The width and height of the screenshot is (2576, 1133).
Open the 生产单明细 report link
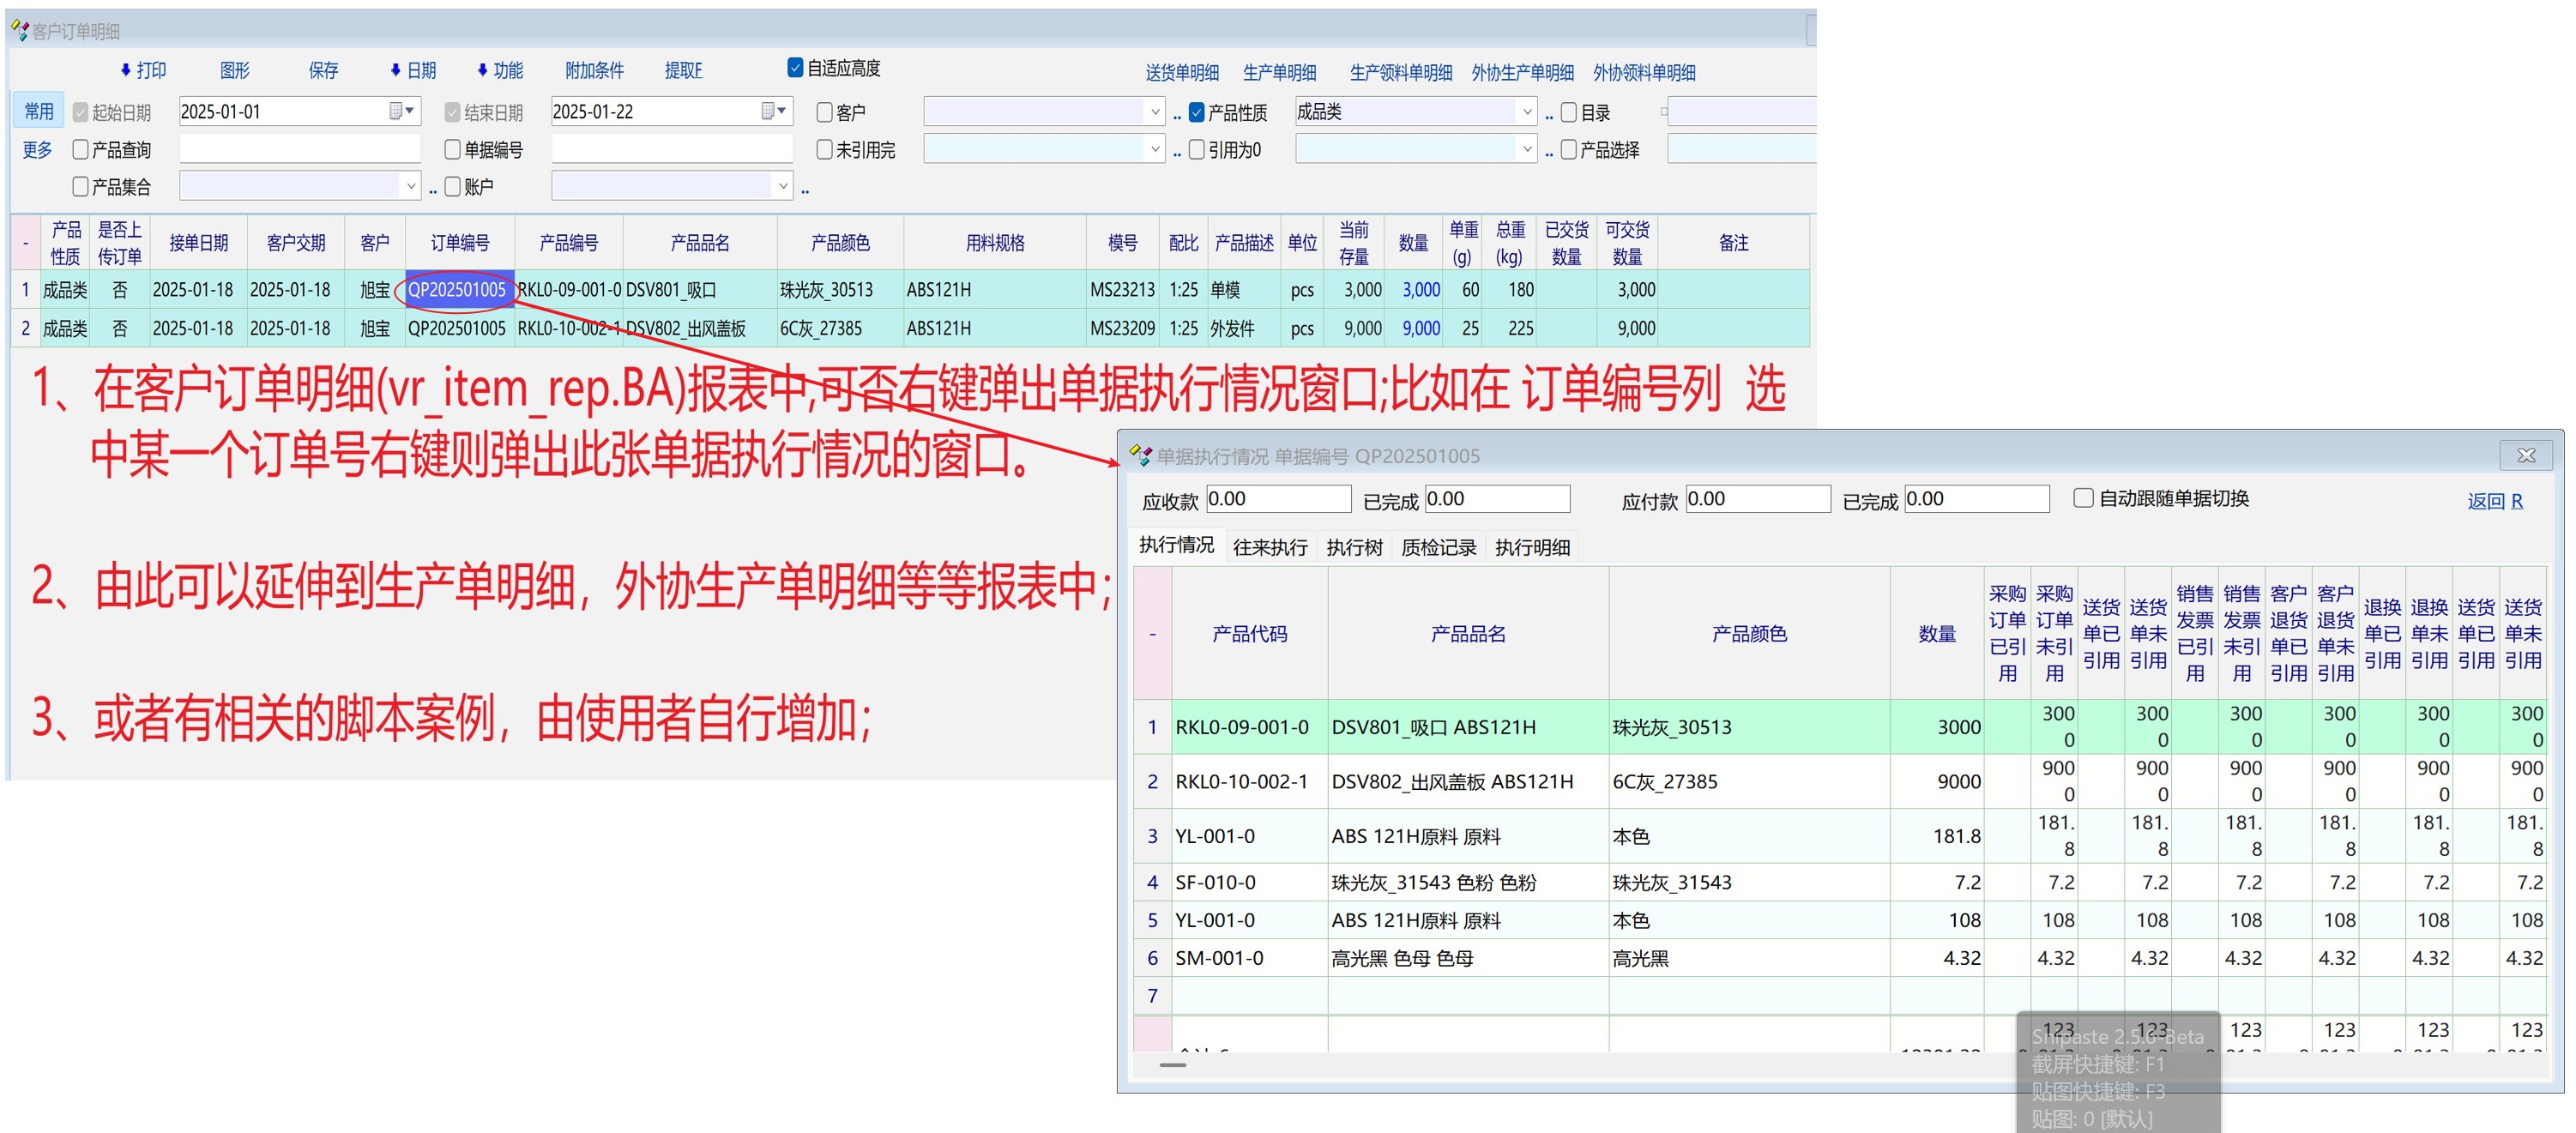coord(1278,72)
